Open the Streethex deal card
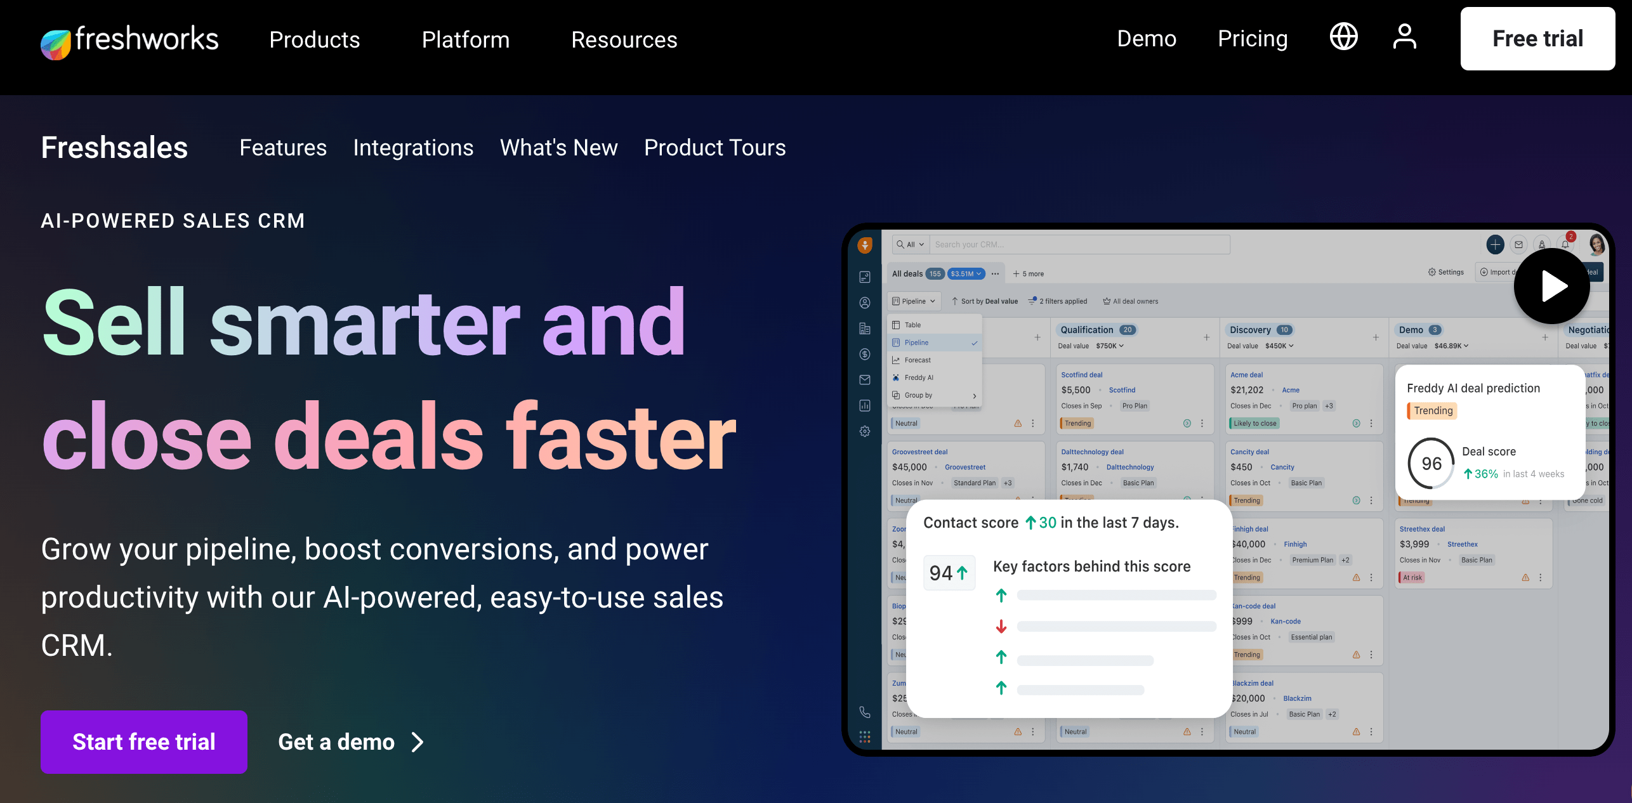Image resolution: width=1632 pixels, height=803 pixels. pos(1472,553)
